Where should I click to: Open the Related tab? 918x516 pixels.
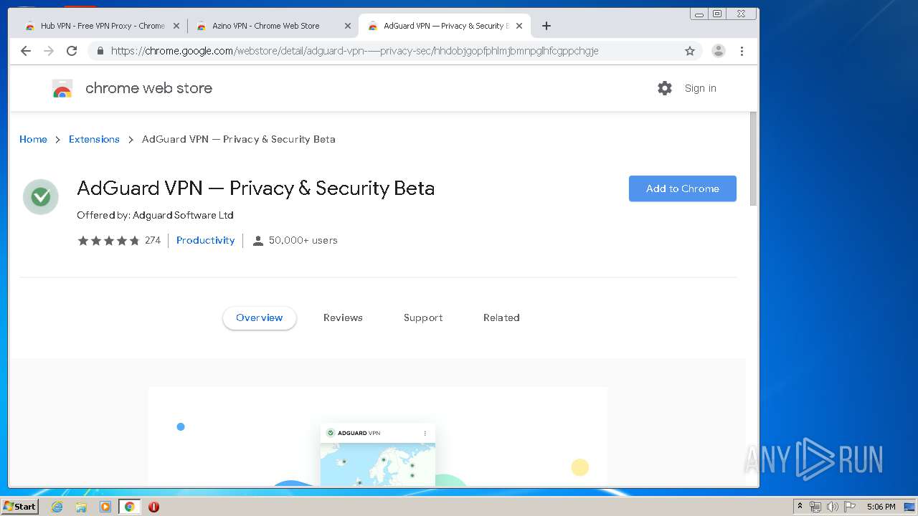pos(501,317)
